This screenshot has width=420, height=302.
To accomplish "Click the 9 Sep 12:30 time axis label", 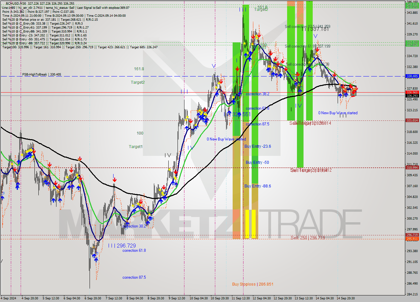I will 177,298.
